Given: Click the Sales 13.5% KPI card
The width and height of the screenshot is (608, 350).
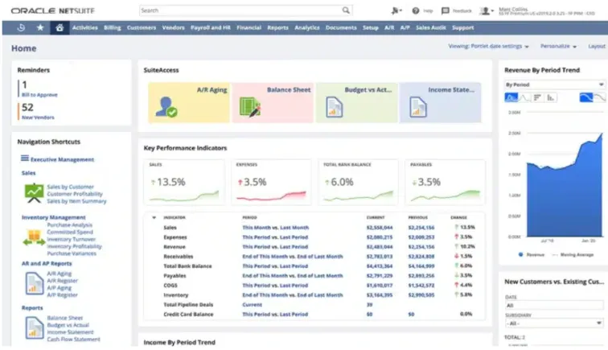Looking at the screenshot, I should (184, 182).
